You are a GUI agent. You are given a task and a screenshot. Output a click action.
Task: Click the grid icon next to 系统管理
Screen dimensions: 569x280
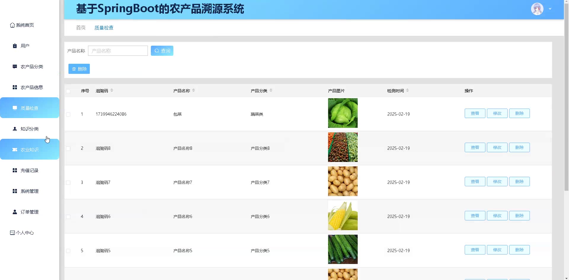click(15, 191)
